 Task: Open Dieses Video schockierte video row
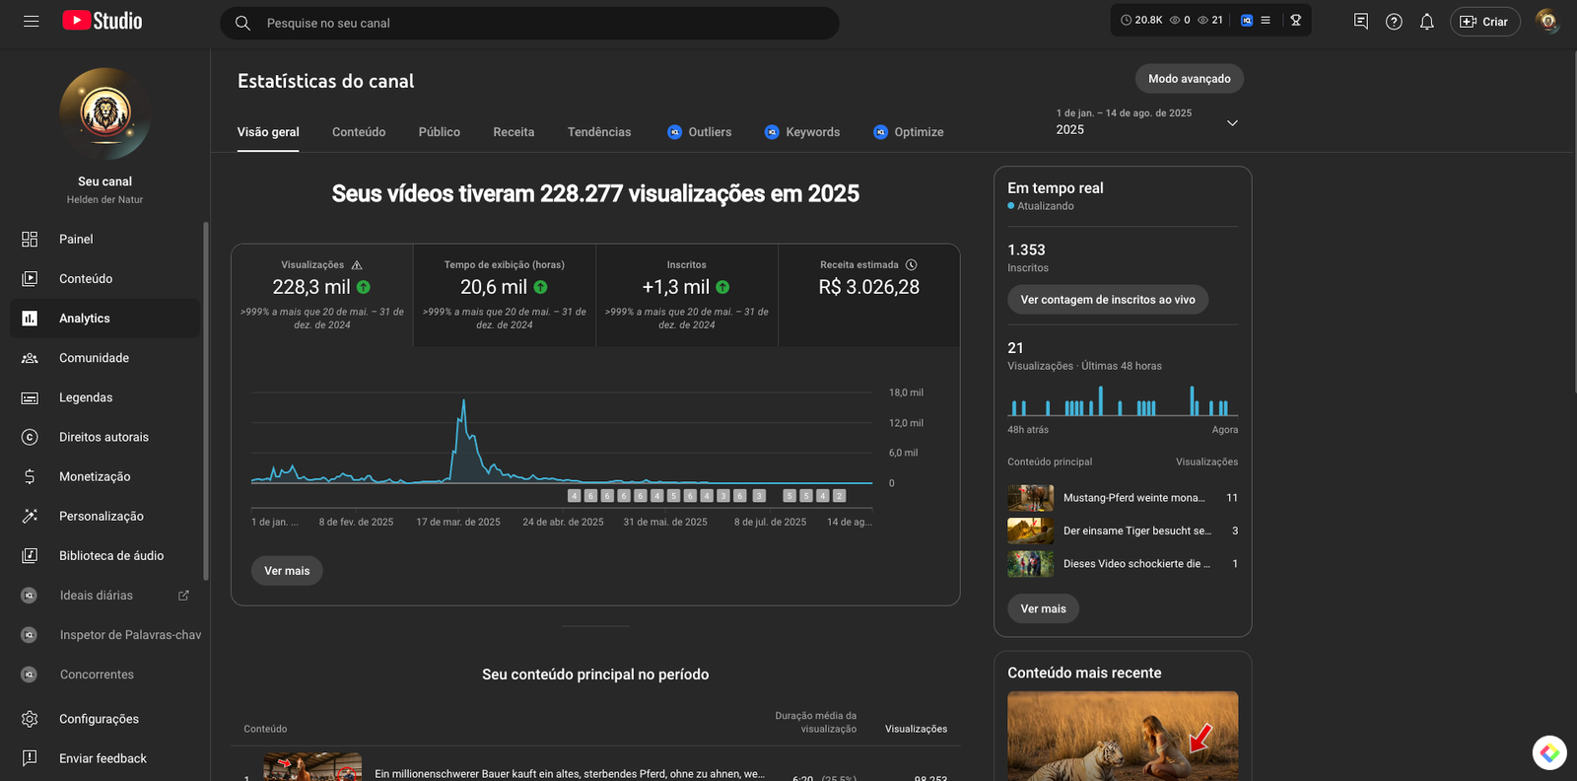pyautogui.click(x=1123, y=564)
